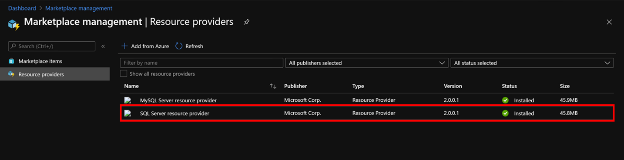Click the Marketplace management cube icon
624x160 pixels.
click(x=14, y=24)
